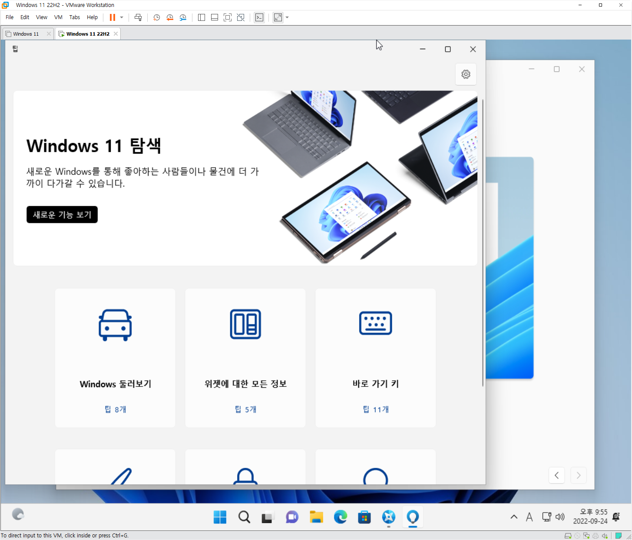
Task: Switch to Unity mode
Action: point(241,17)
